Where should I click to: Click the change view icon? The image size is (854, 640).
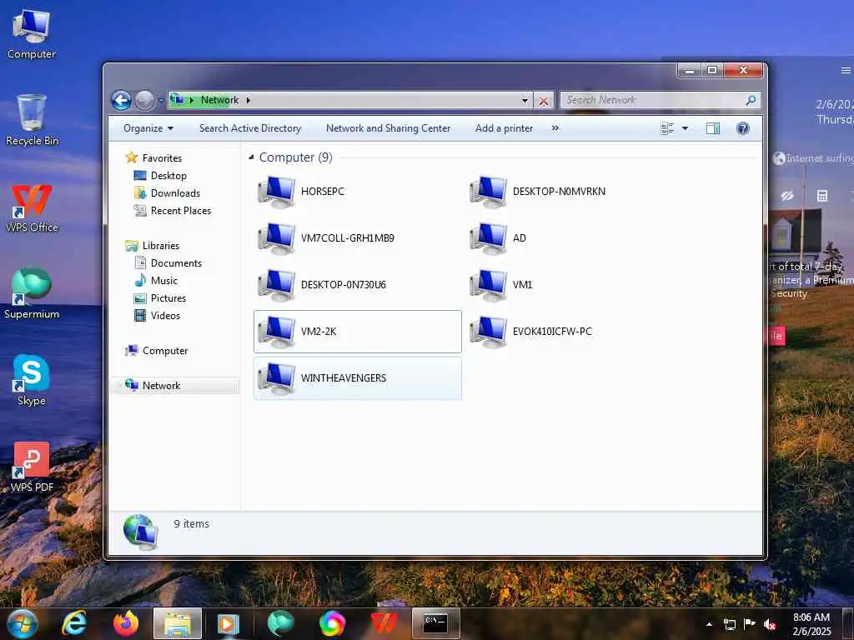667,128
